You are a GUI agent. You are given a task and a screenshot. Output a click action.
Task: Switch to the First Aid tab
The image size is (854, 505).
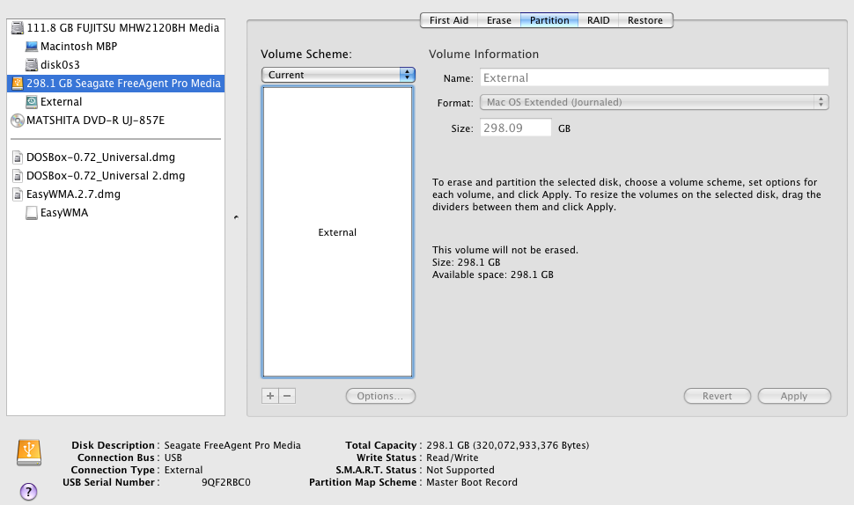(x=449, y=20)
